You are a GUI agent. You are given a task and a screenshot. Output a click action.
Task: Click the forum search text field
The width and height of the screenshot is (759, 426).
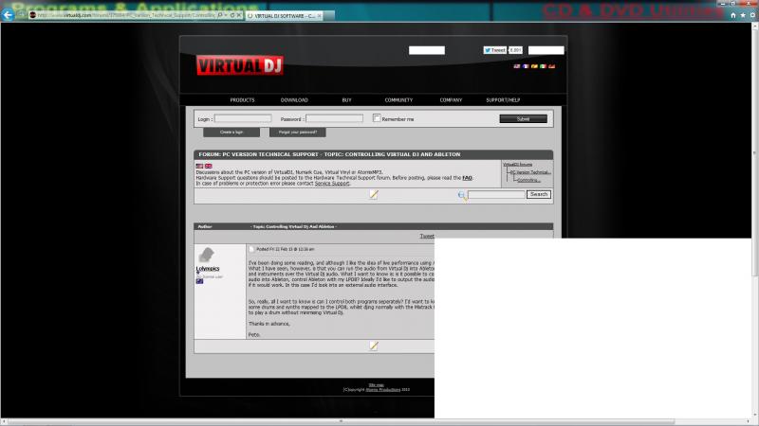(496, 194)
